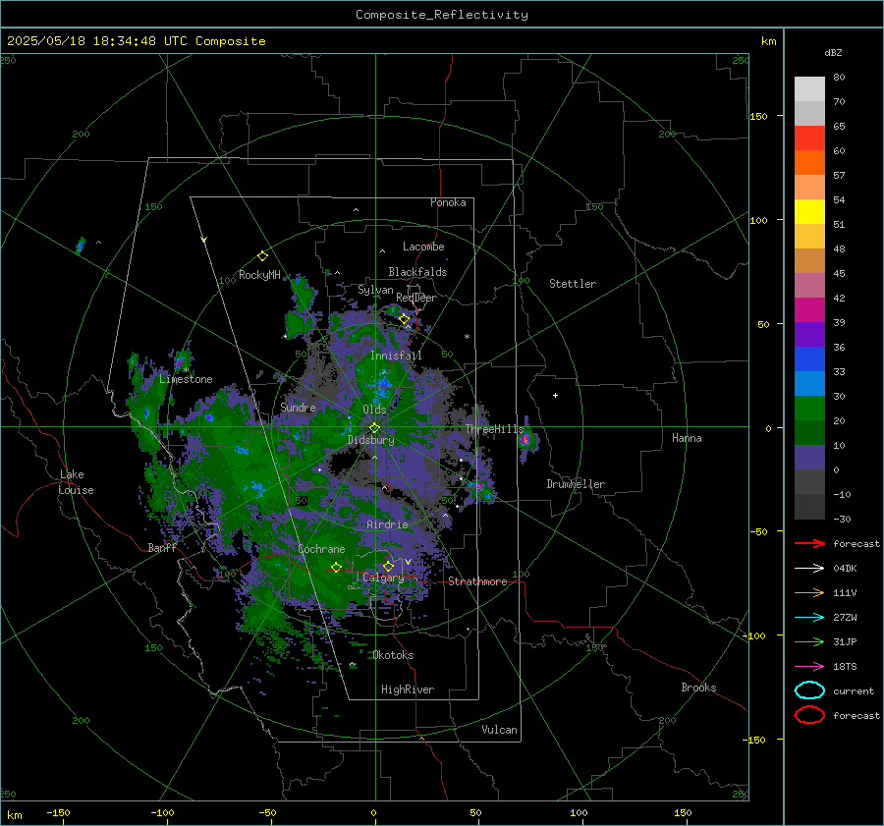Click the Airdrie label
This screenshot has height=826, width=884.
point(387,524)
